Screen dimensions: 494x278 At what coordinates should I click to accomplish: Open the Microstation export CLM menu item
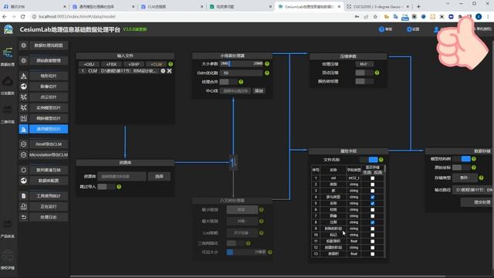49,154
